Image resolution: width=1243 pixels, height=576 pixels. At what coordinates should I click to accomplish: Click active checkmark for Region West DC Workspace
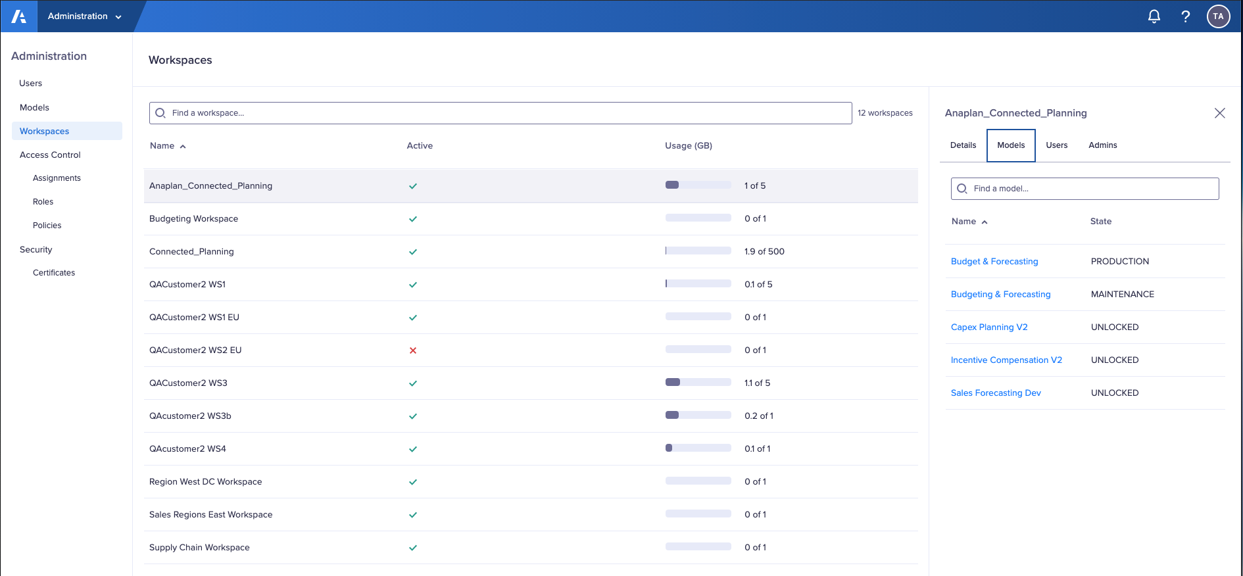pyautogui.click(x=413, y=482)
